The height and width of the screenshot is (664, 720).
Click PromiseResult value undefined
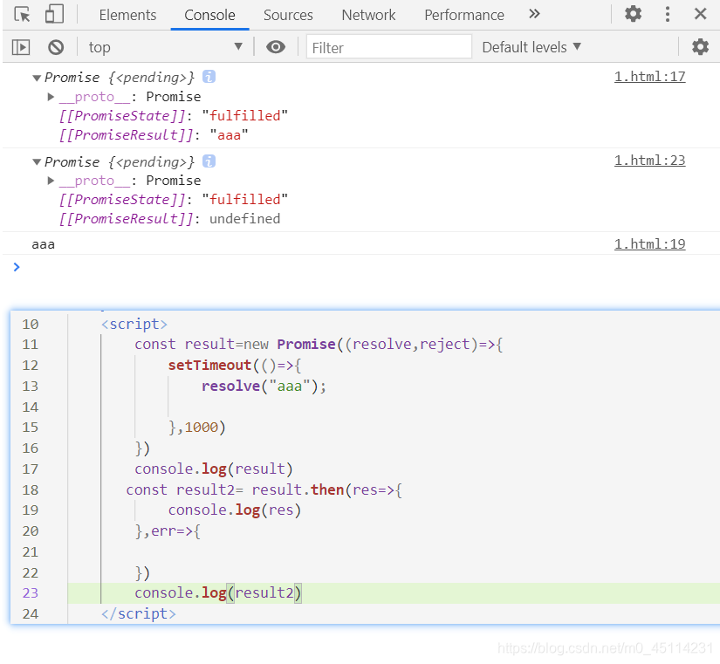(244, 219)
